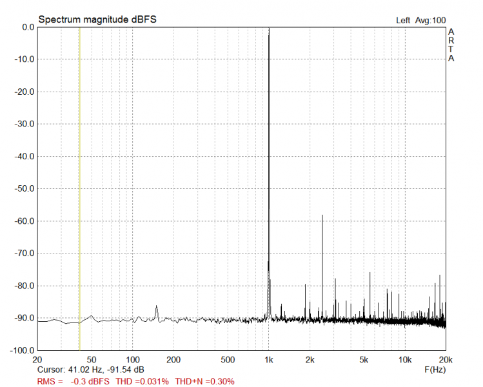This screenshot has width=483, height=387.
Task: Click the '-60.0' level axis label
Action: [x=25, y=221]
